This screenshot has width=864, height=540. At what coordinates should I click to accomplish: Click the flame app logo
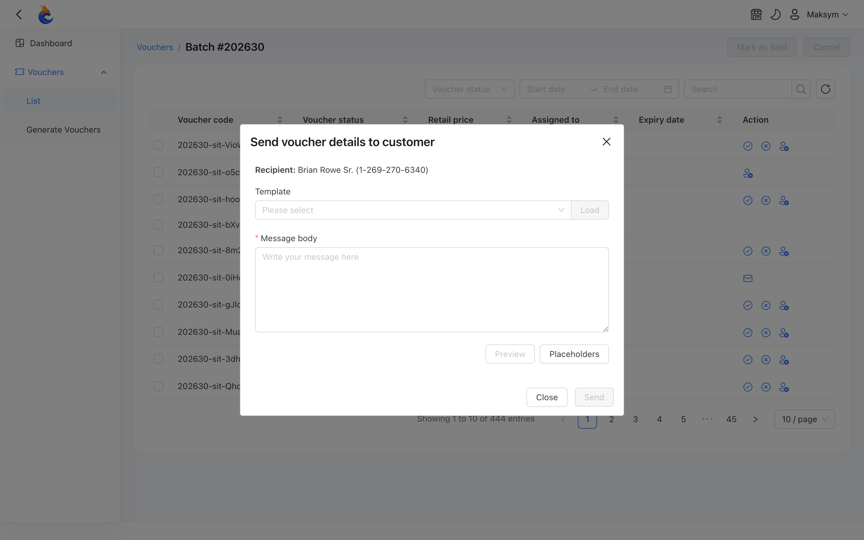pos(46,15)
